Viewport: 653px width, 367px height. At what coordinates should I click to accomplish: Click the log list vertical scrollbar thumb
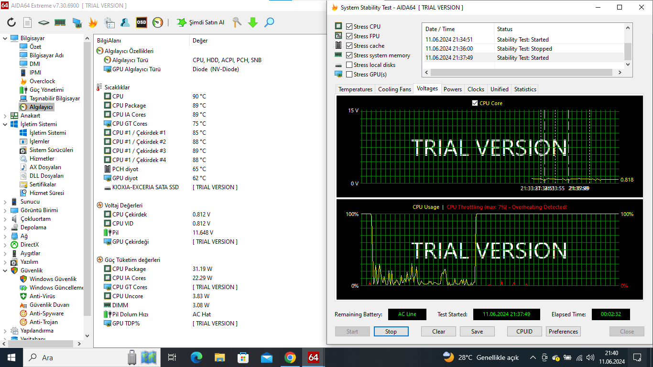[x=628, y=51]
